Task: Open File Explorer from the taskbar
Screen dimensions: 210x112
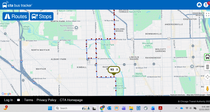Action: click(131, 108)
